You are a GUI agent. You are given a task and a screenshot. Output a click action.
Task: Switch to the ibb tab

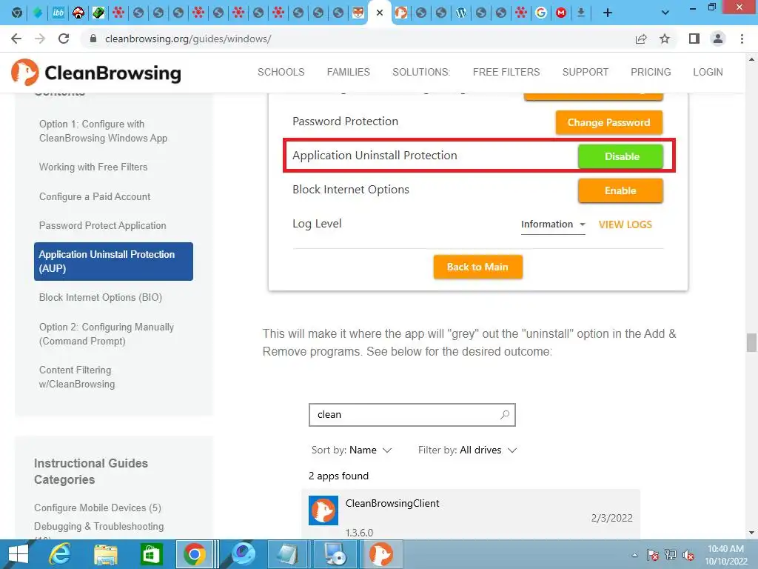[58, 13]
